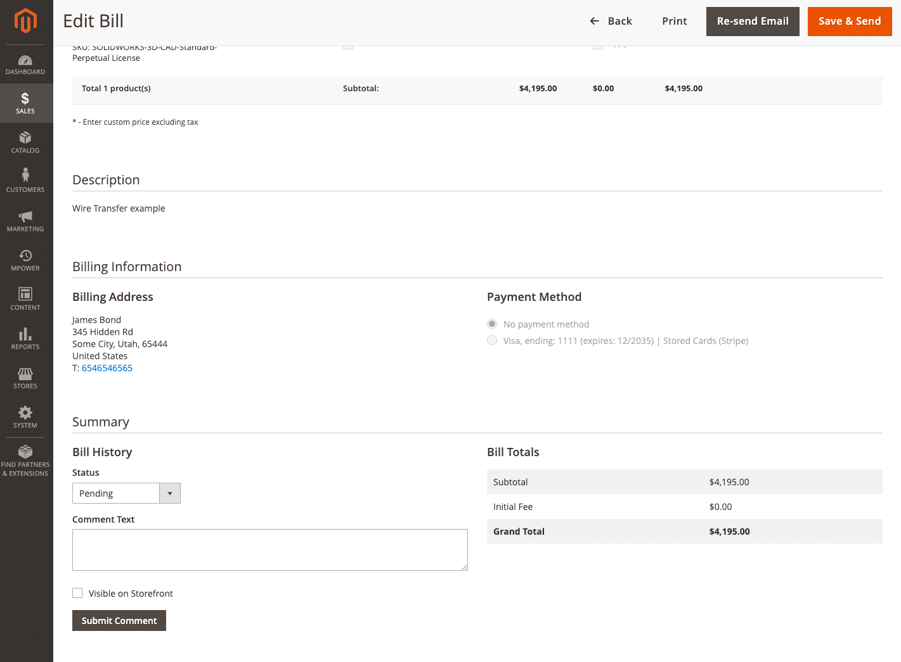901x662 pixels.
Task: Select the No payment method option
Action: point(492,324)
